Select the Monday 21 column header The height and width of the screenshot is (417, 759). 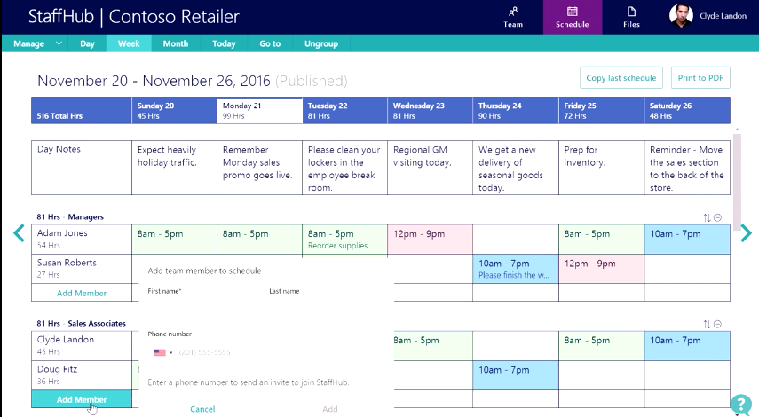pos(259,110)
